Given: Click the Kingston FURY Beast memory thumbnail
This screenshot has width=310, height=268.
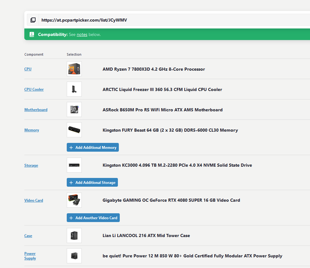Looking at the screenshot, I should pyautogui.click(x=74, y=130).
